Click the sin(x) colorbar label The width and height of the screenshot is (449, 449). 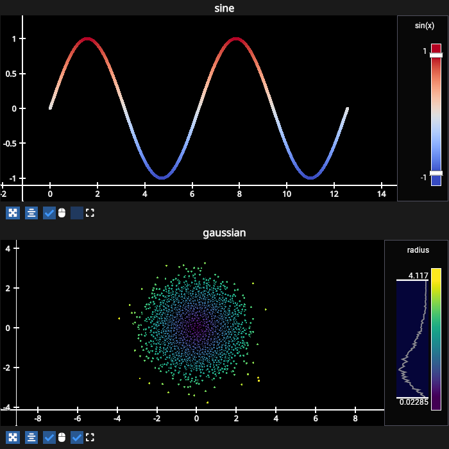coord(425,26)
